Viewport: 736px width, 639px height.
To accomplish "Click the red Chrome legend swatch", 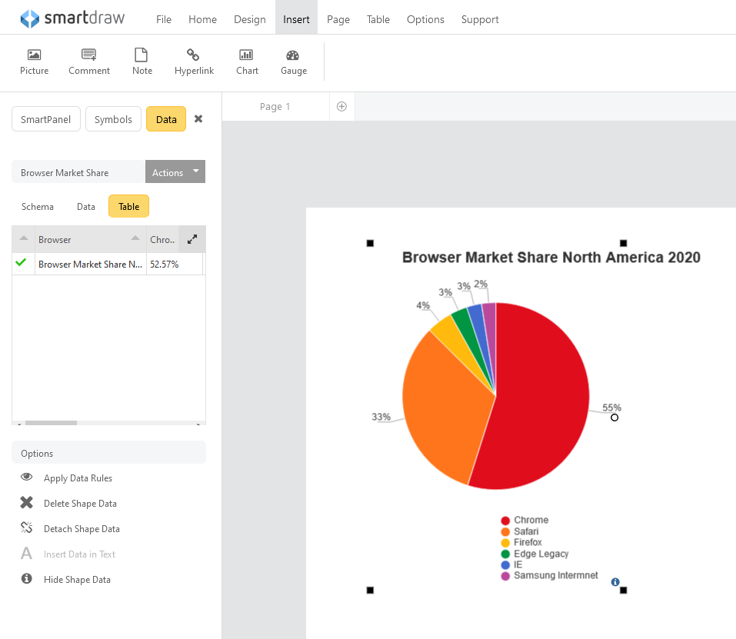I will [505, 521].
